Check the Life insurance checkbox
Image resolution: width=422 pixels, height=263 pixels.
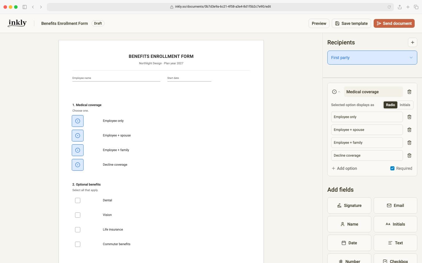(78, 230)
